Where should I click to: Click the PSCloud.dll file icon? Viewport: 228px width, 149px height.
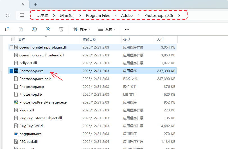[16, 141]
